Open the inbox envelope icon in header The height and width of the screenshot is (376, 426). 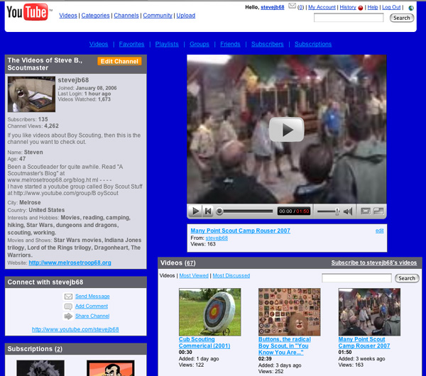[292, 6]
